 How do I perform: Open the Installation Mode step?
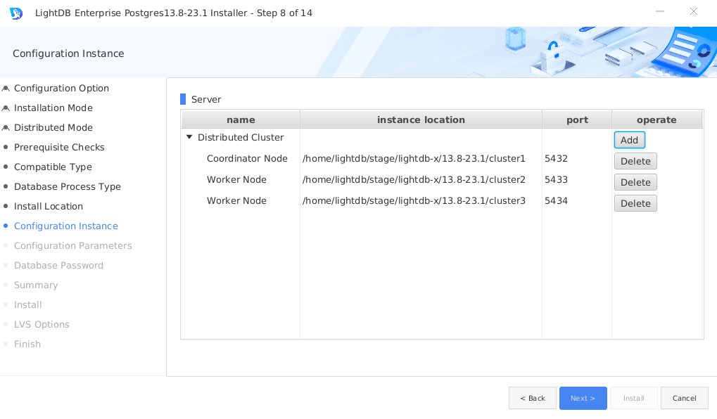tap(53, 108)
